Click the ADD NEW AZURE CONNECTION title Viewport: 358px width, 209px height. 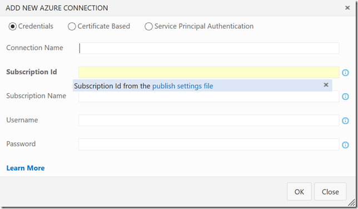57,8
